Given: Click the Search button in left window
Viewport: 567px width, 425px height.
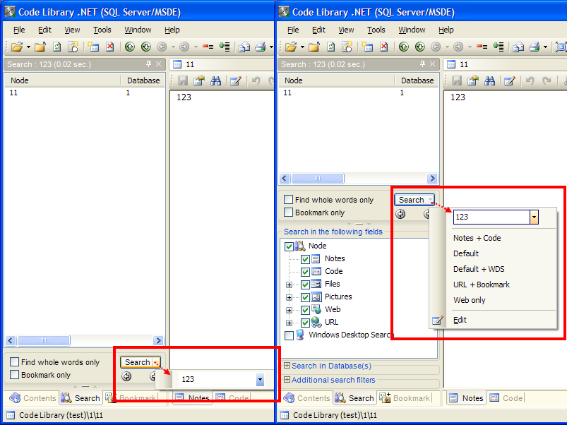Looking at the screenshot, I should (137, 362).
